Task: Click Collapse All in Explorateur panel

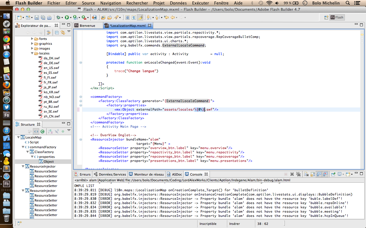Action: (57, 32)
